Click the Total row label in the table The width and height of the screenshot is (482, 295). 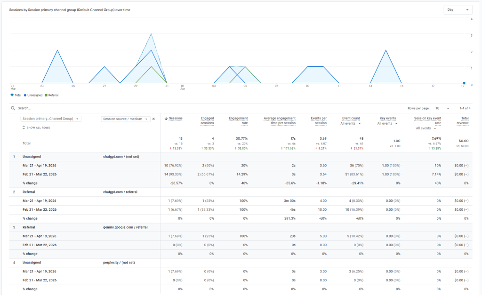26,144
